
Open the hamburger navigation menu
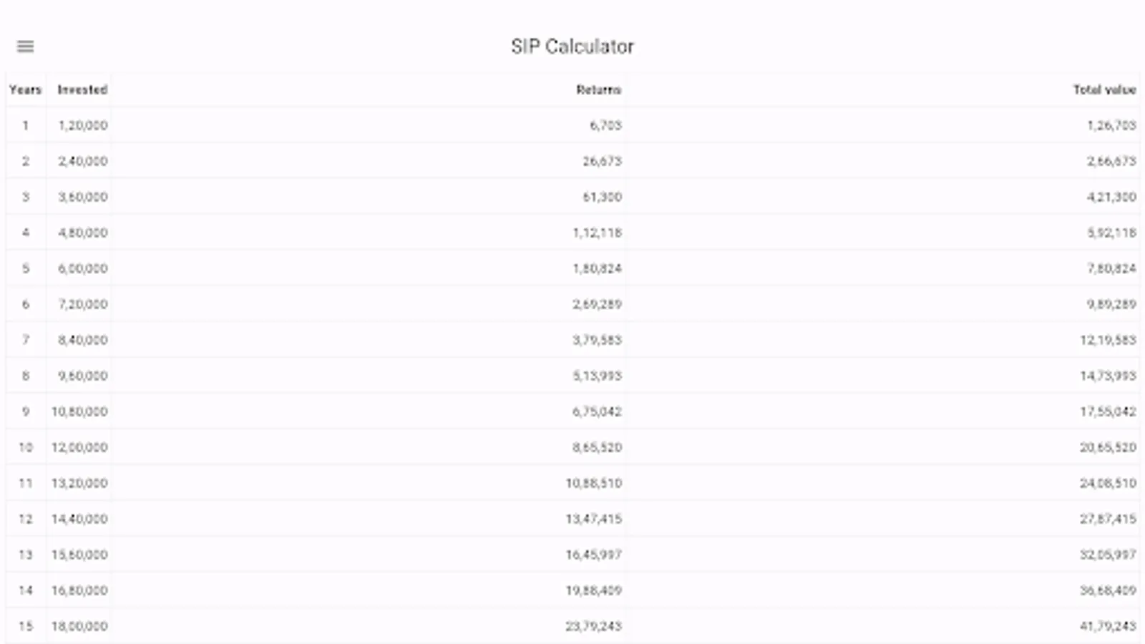(25, 47)
